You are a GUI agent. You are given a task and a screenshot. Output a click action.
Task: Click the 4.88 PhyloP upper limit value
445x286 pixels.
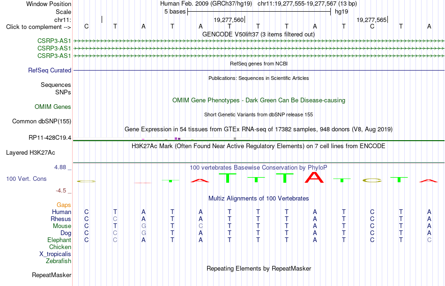tap(60, 167)
